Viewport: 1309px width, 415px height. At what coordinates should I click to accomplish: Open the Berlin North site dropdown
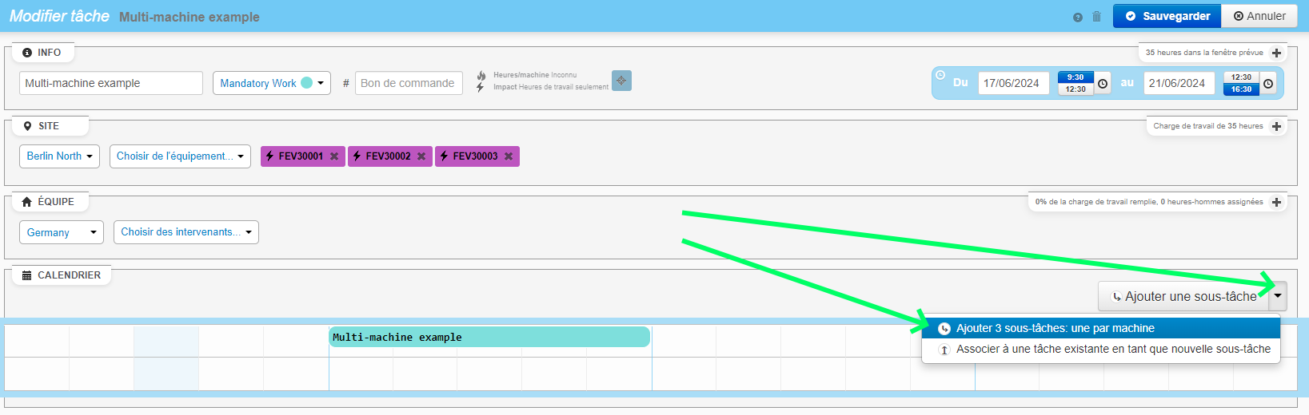[x=59, y=156]
